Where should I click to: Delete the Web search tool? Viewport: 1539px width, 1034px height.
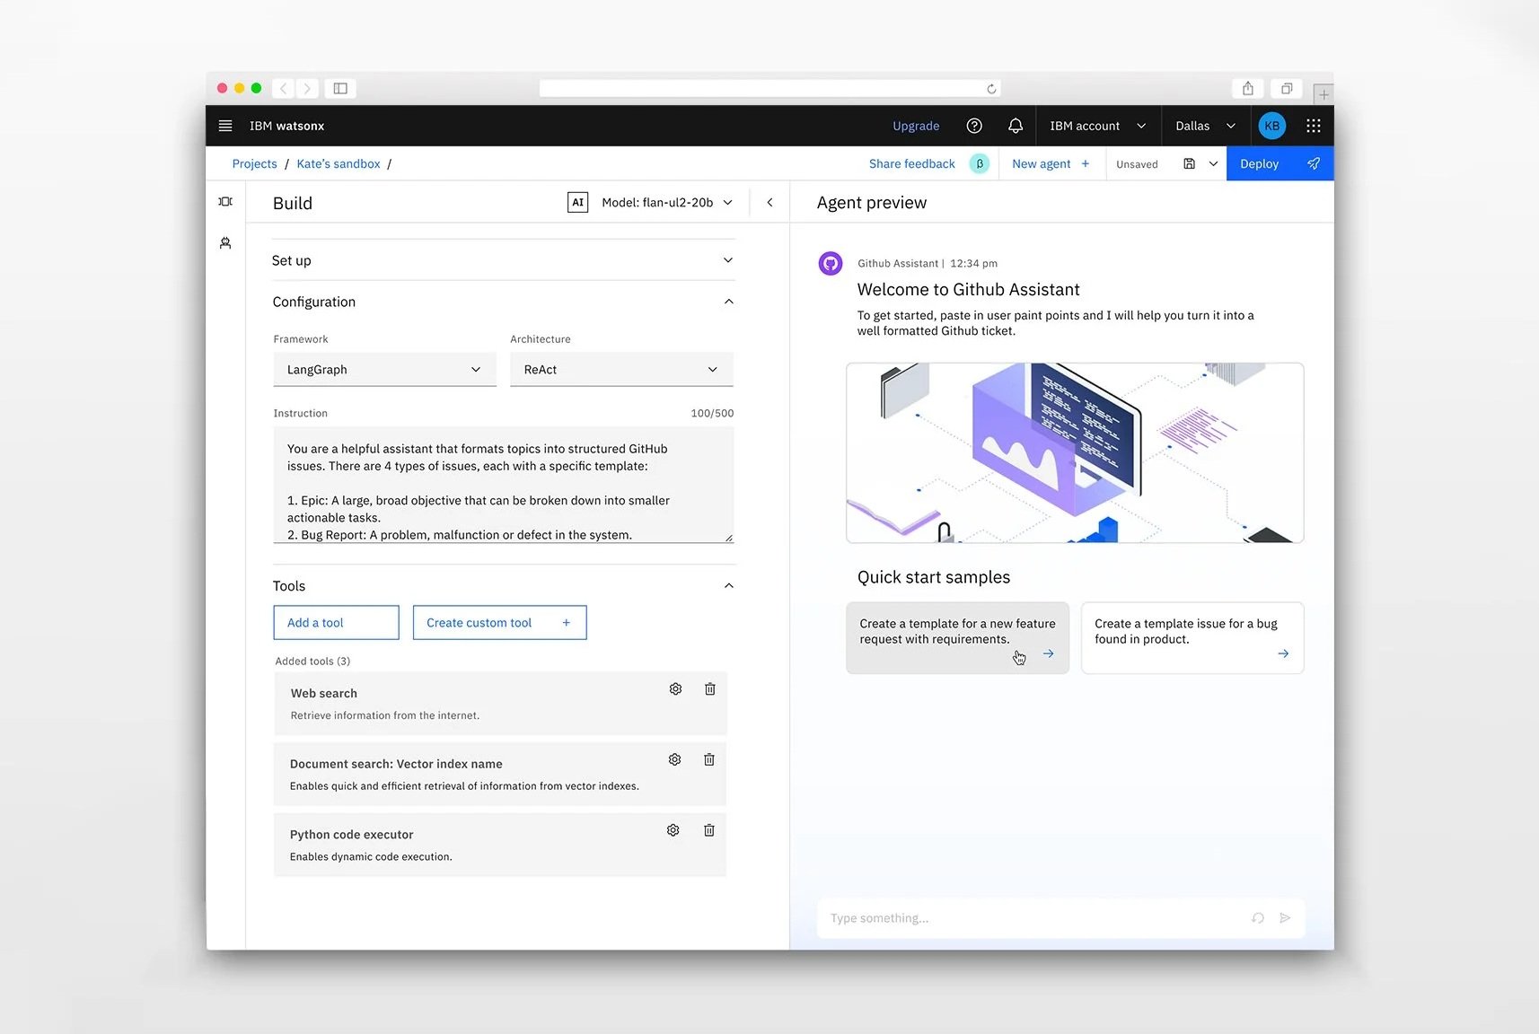click(x=709, y=689)
